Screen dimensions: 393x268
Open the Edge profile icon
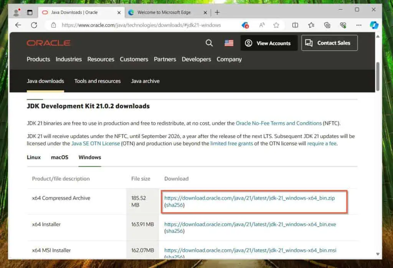tap(17, 12)
